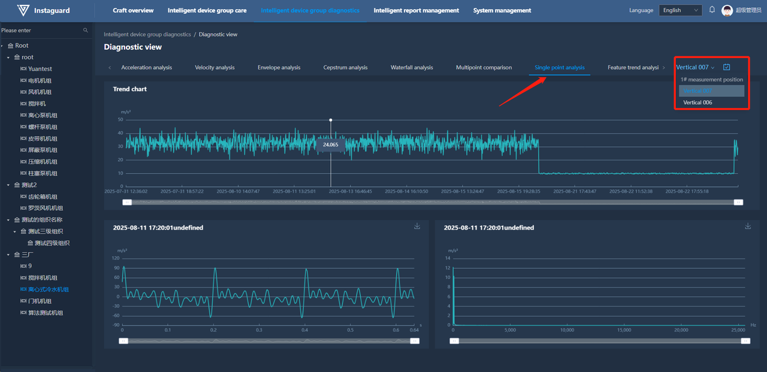This screenshot has width=767, height=372.
Task: Click Intelligent device group diagnostics breadcrumb
Action: tap(147, 35)
